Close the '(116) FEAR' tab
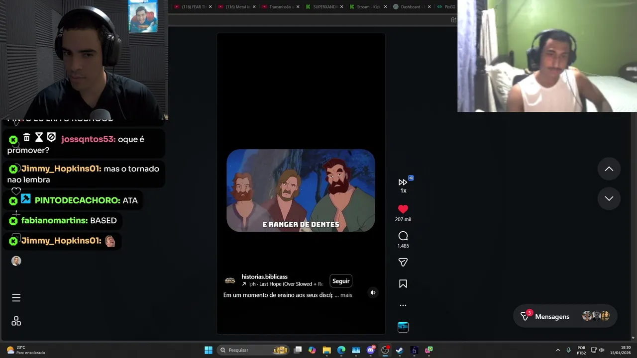 pyautogui.click(x=211, y=7)
